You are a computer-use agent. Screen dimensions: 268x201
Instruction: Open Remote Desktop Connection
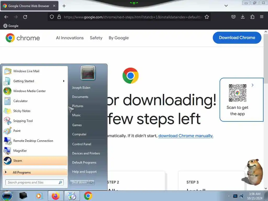click(x=35, y=141)
